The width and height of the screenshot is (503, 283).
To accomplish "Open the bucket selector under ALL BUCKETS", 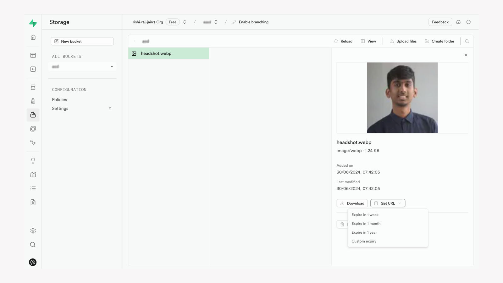I will [82, 66].
